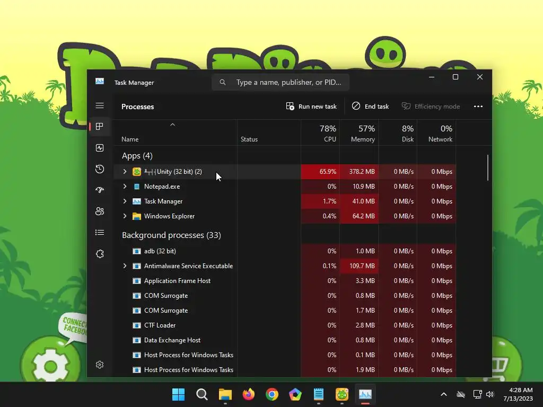Expand the Notepad.exe process group
This screenshot has width=543, height=407.
click(125, 187)
